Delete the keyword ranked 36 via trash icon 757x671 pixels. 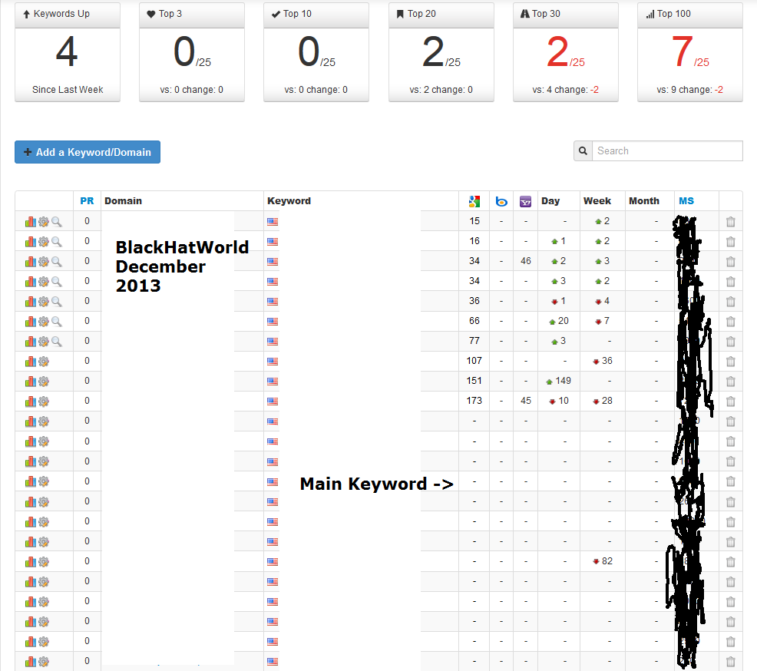coord(730,302)
